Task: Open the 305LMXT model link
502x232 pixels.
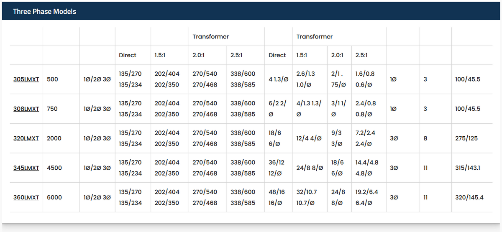Action: pos(26,79)
